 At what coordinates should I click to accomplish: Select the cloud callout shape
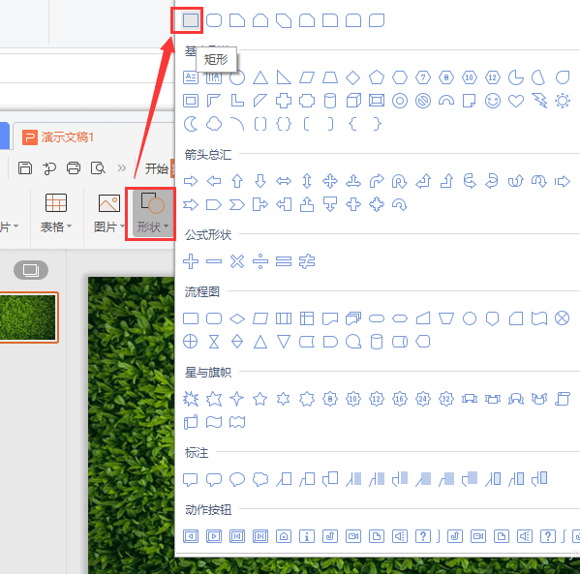[x=260, y=480]
